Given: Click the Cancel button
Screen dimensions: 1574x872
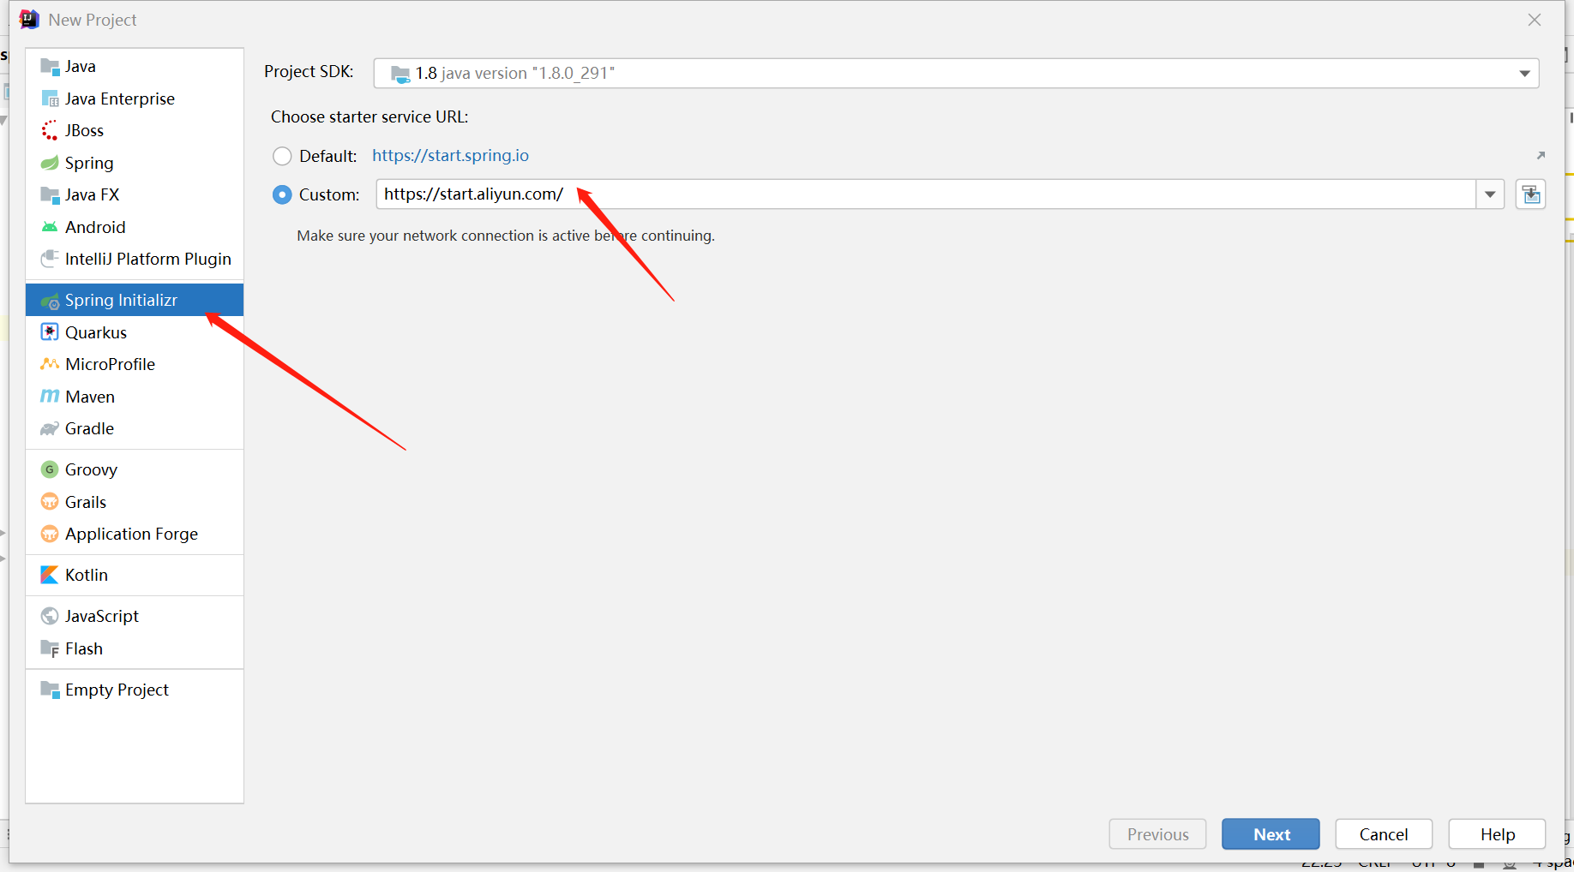Looking at the screenshot, I should pyautogui.click(x=1384, y=834).
